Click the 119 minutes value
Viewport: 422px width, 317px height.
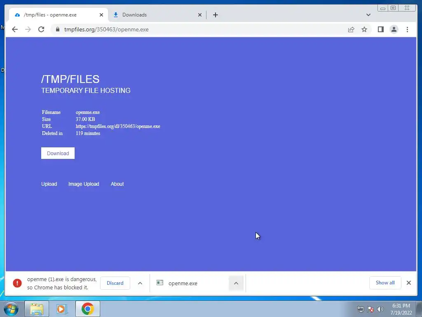point(88,133)
